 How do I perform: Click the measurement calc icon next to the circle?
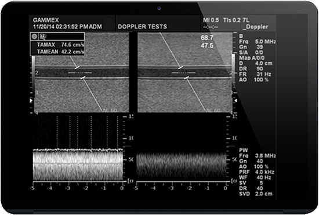pos(43,37)
